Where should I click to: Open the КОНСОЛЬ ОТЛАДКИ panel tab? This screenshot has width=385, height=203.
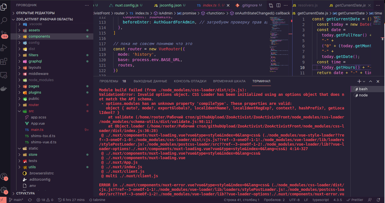[x=190, y=81]
